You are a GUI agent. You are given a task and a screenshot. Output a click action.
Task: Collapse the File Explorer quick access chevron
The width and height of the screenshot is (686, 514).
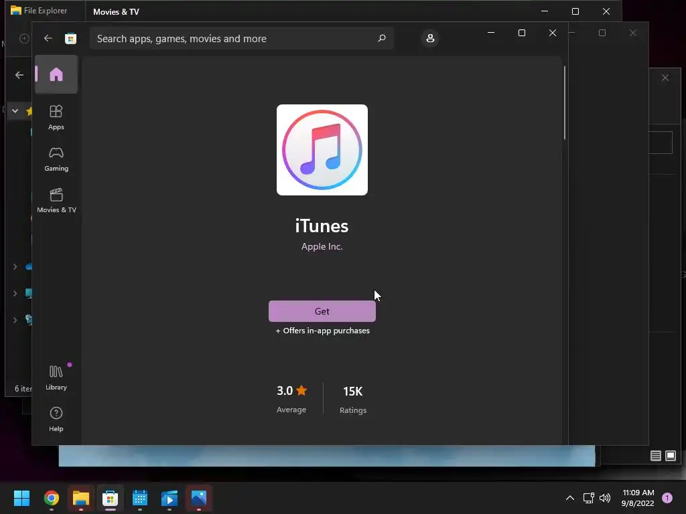15,111
